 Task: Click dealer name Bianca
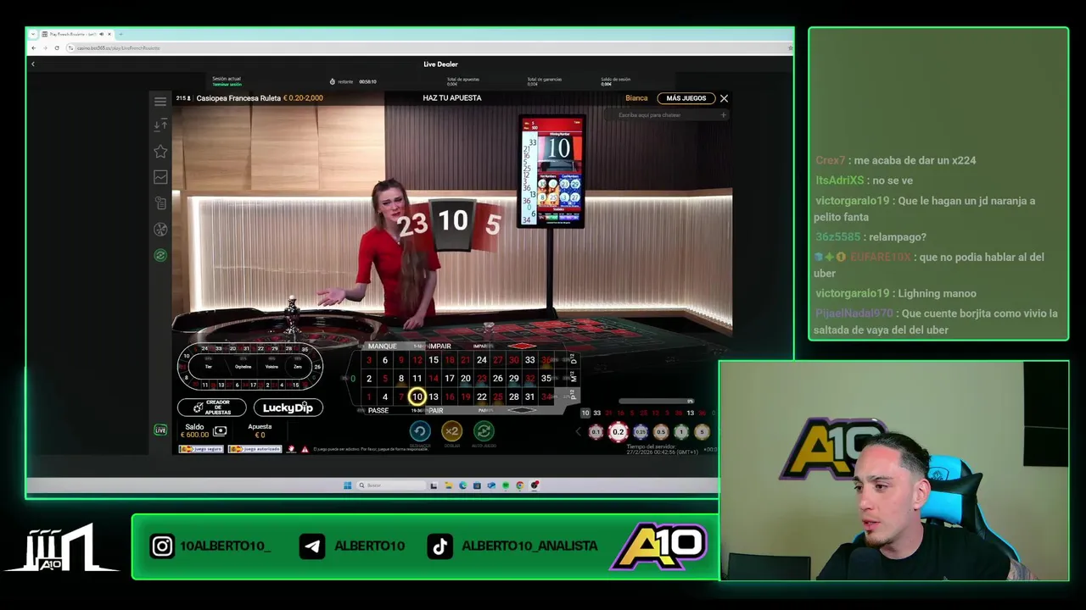[636, 98]
